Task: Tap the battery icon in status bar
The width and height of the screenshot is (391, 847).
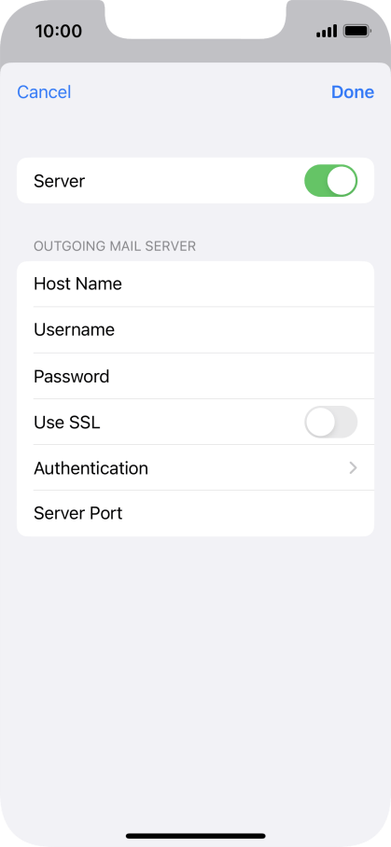Action: click(357, 31)
